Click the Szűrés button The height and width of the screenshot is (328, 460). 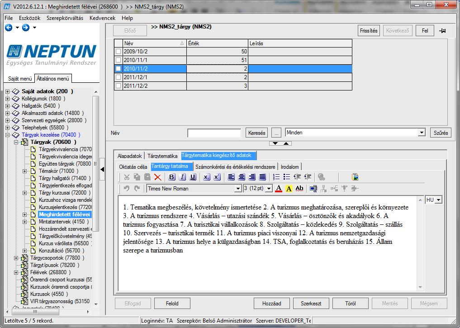(x=441, y=133)
